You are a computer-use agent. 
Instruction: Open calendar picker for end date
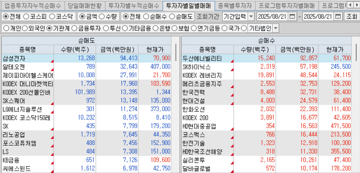coord(338,17)
